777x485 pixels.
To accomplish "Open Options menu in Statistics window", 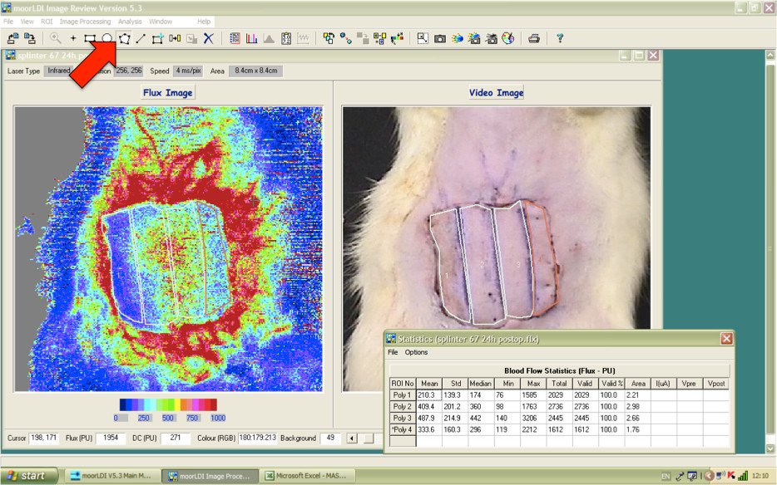I will (x=416, y=352).
